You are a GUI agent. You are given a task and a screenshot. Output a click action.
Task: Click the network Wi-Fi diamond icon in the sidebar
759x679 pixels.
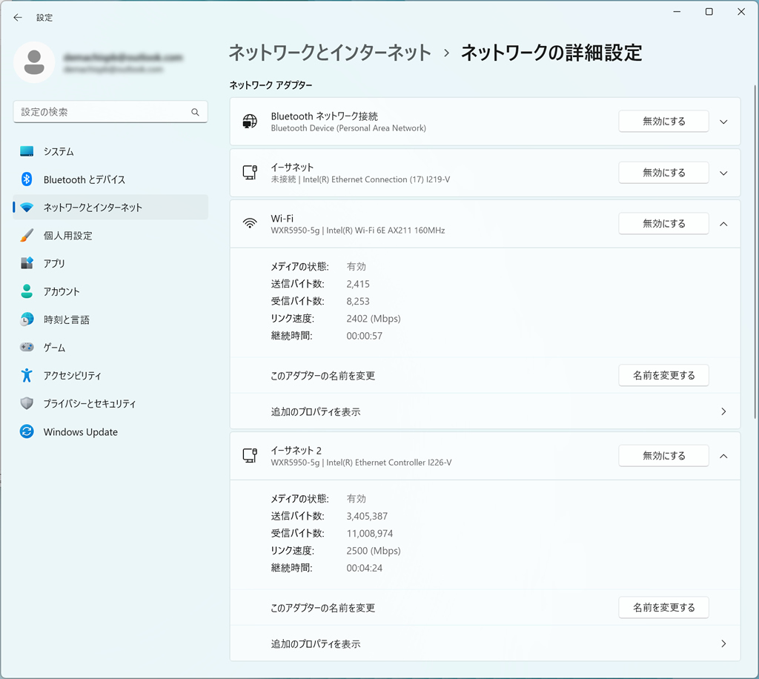(27, 208)
